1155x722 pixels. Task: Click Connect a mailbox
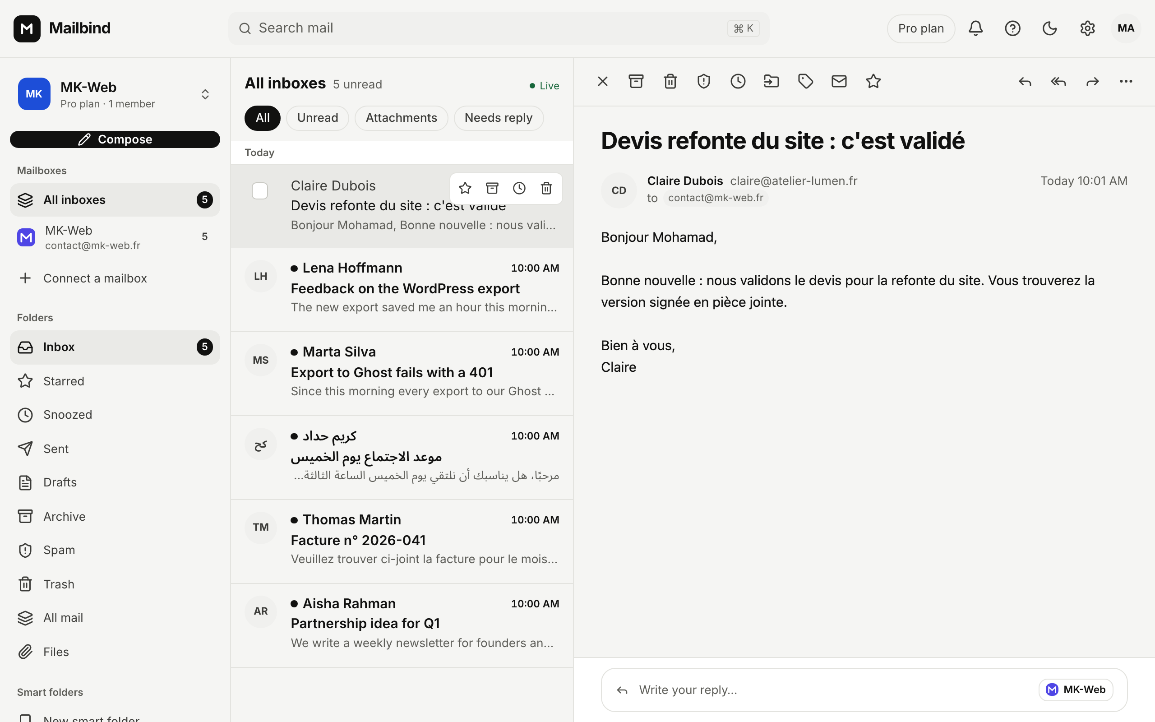click(115, 278)
